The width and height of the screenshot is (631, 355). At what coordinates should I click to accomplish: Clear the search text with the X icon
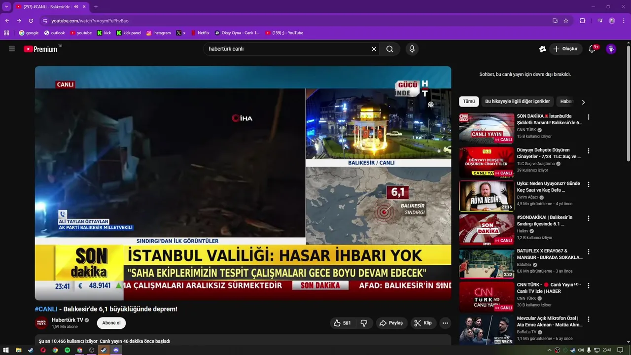pos(374,49)
